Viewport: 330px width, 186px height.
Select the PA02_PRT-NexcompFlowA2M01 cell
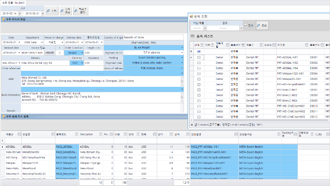(x=214, y=174)
